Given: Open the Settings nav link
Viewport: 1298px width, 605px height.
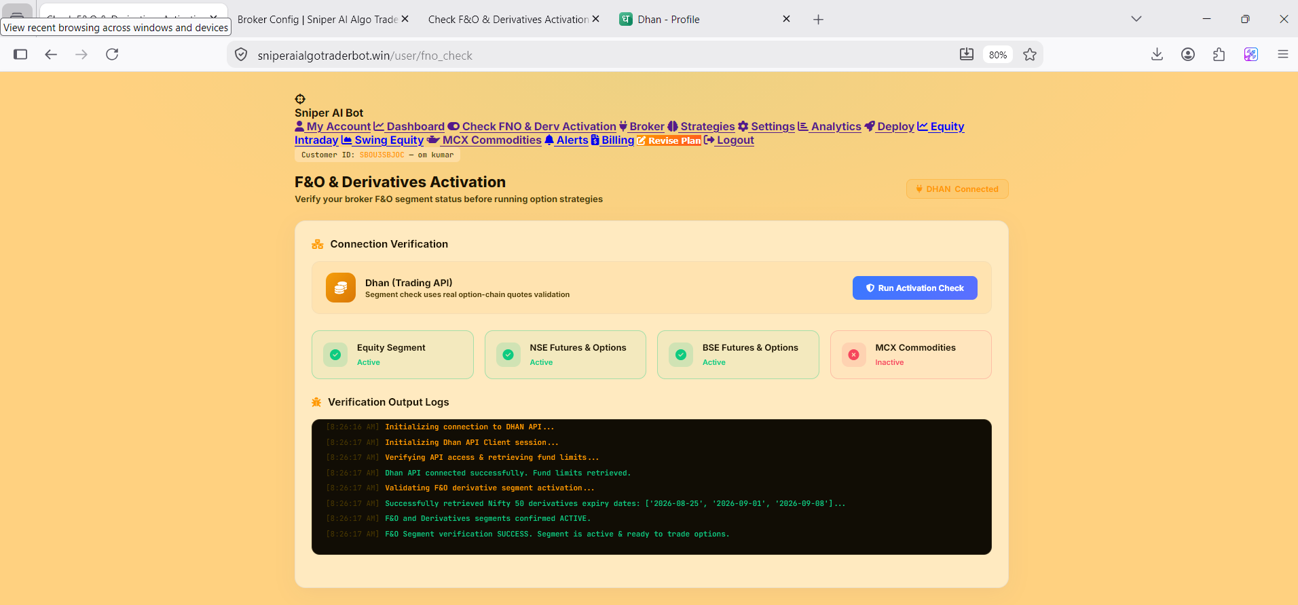Looking at the screenshot, I should point(766,126).
